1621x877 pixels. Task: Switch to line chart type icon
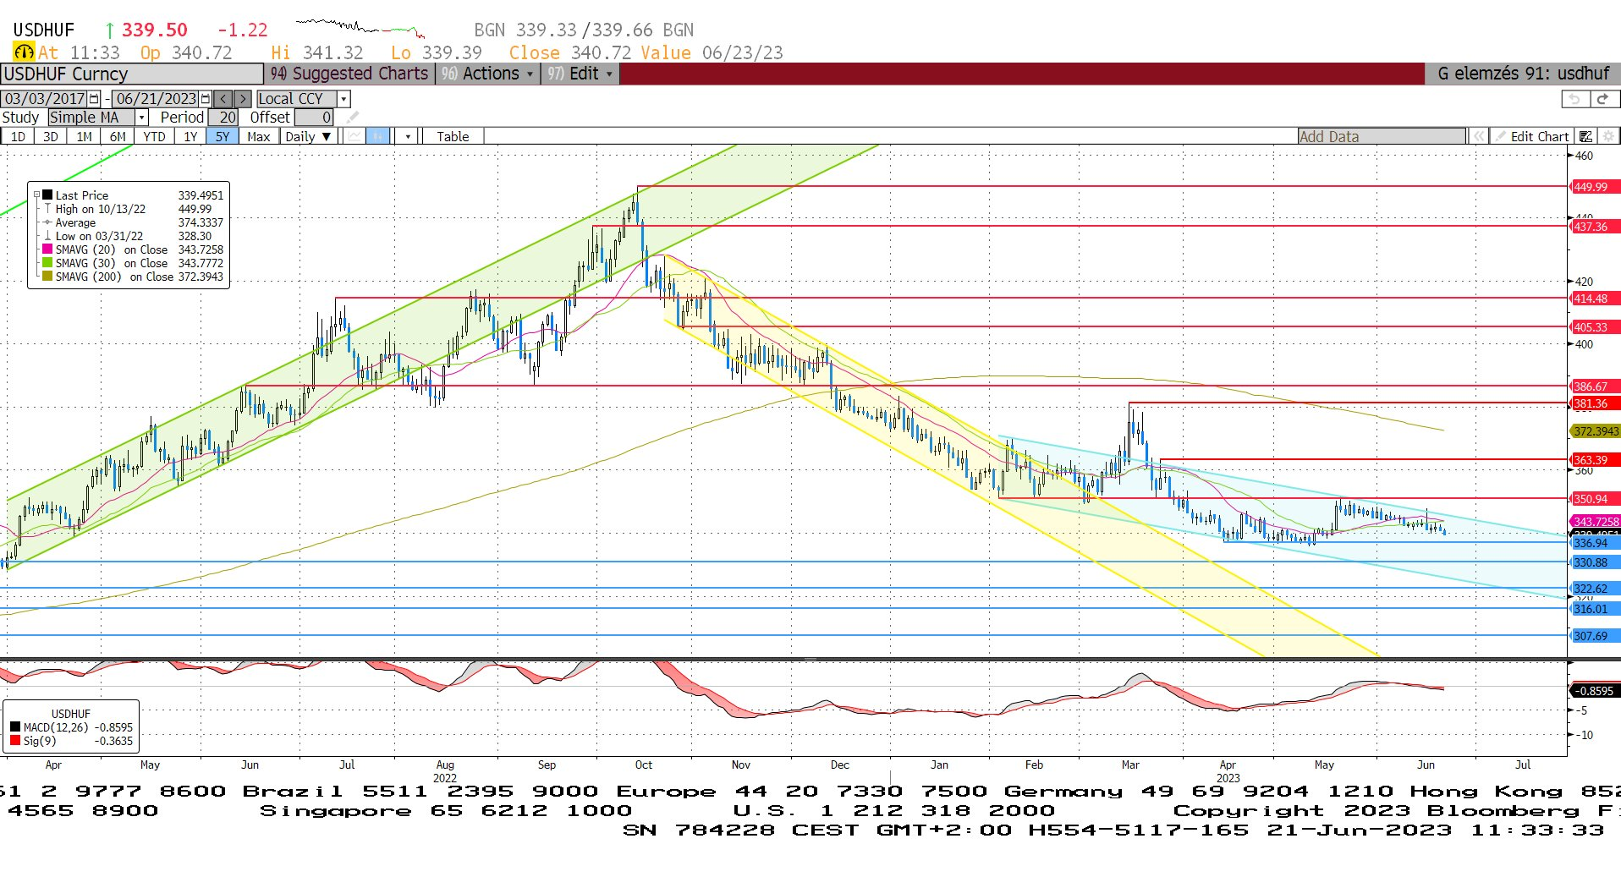(355, 136)
